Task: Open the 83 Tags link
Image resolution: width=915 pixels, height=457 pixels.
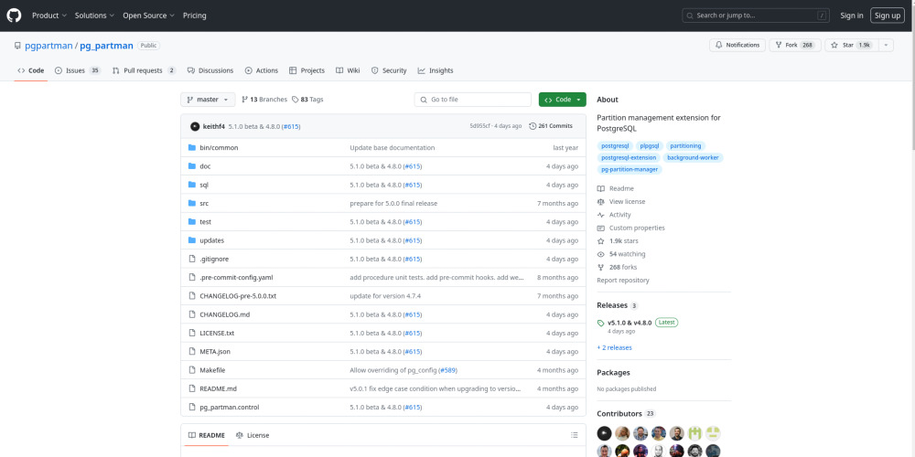Action: 307,100
